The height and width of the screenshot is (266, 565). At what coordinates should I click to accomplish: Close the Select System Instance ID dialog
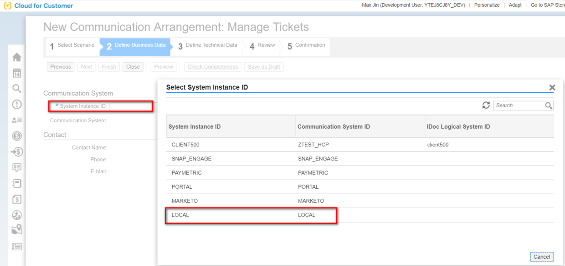552,87
